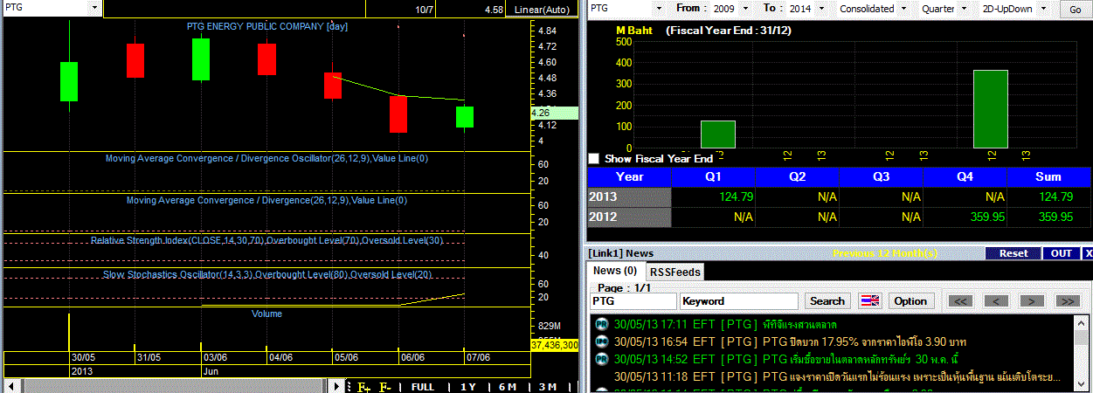Click the news Search button
Screen dimensions: 1093x393
827,300
